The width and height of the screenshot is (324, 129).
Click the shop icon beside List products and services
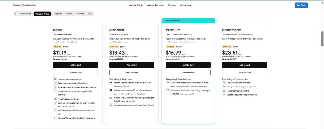click(224, 83)
